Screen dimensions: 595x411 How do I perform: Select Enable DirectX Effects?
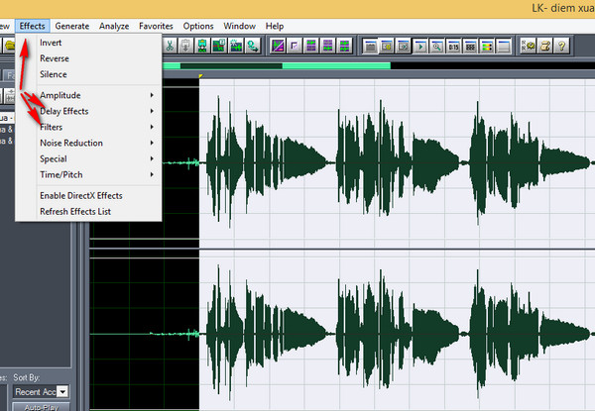[88, 195]
